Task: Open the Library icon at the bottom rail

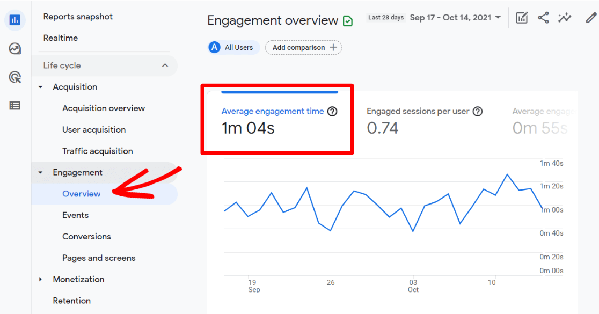Action: click(x=14, y=105)
